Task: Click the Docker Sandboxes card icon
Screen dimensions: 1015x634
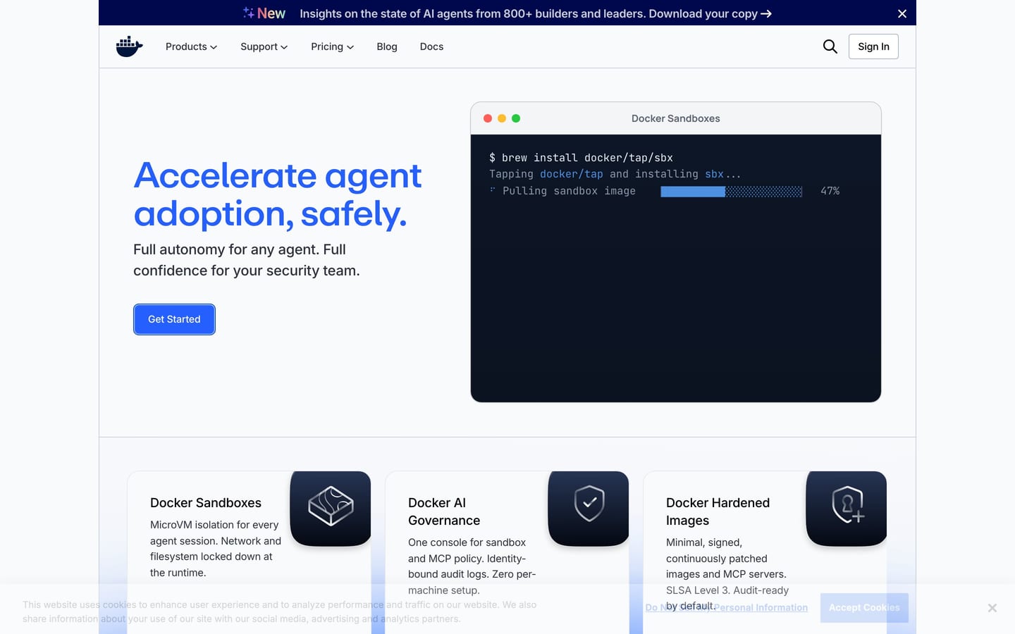Action: [331, 508]
